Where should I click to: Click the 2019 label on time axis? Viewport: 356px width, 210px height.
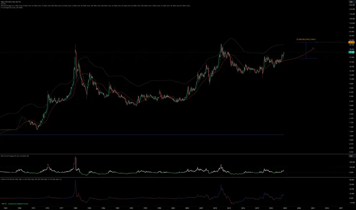tap(257, 208)
